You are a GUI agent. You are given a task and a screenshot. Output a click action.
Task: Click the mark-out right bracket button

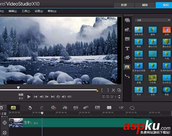coord(108,90)
